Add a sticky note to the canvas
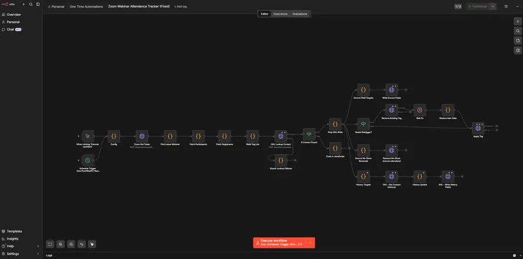The width and height of the screenshot is (523, 259). coord(518,41)
